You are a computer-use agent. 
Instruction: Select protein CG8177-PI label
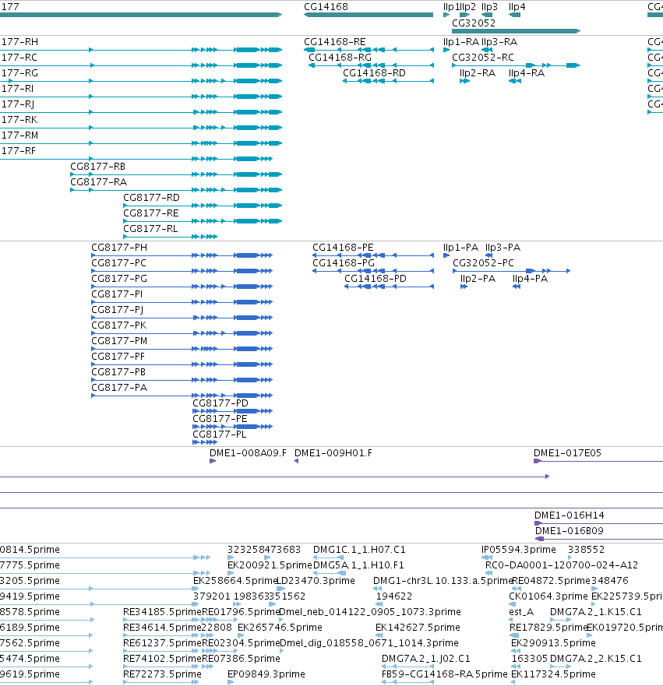(x=117, y=294)
